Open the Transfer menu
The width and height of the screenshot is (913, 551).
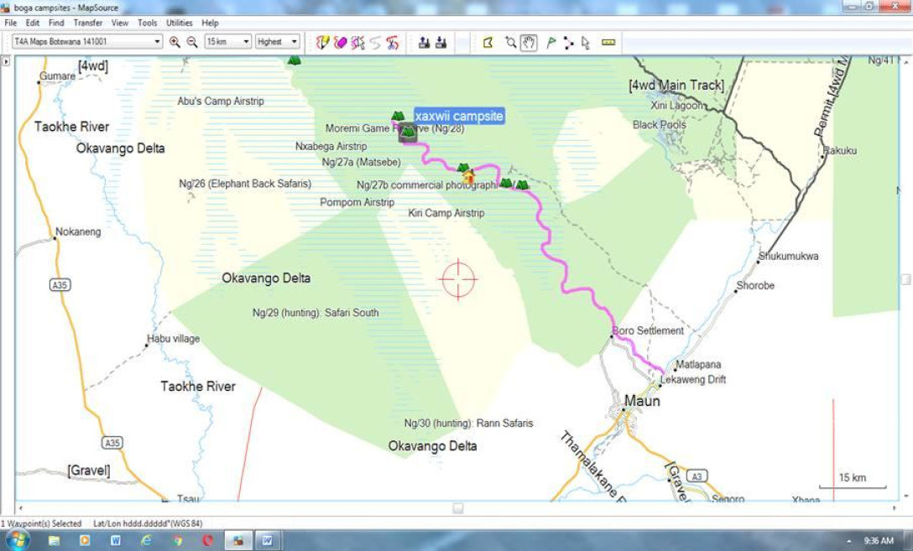click(x=88, y=23)
